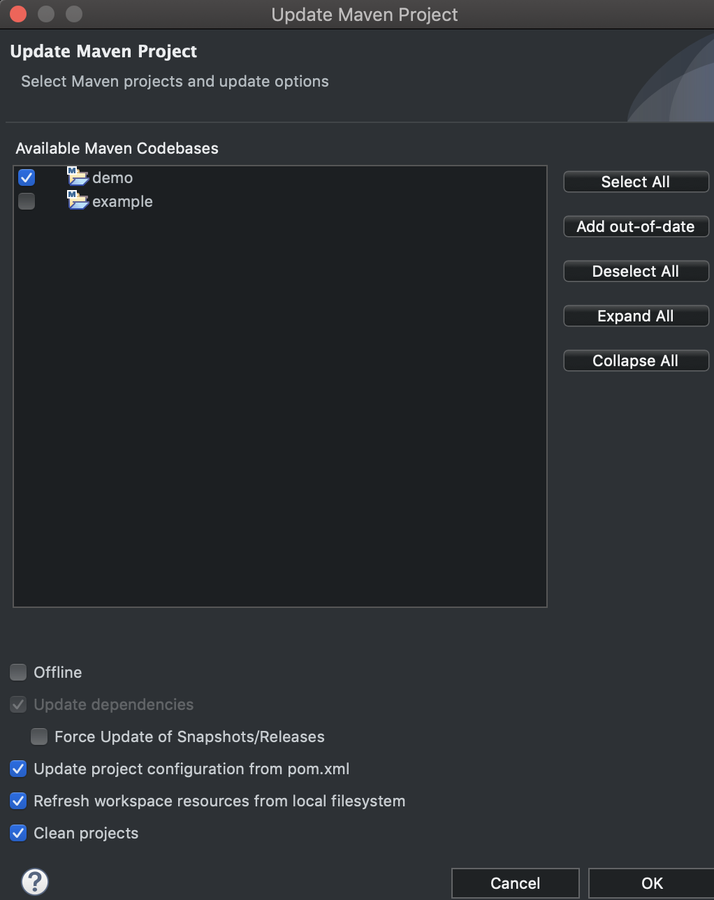Screen dimensions: 714x900
Task: Cancel the Update Maven Project dialog
Action: 516,883
